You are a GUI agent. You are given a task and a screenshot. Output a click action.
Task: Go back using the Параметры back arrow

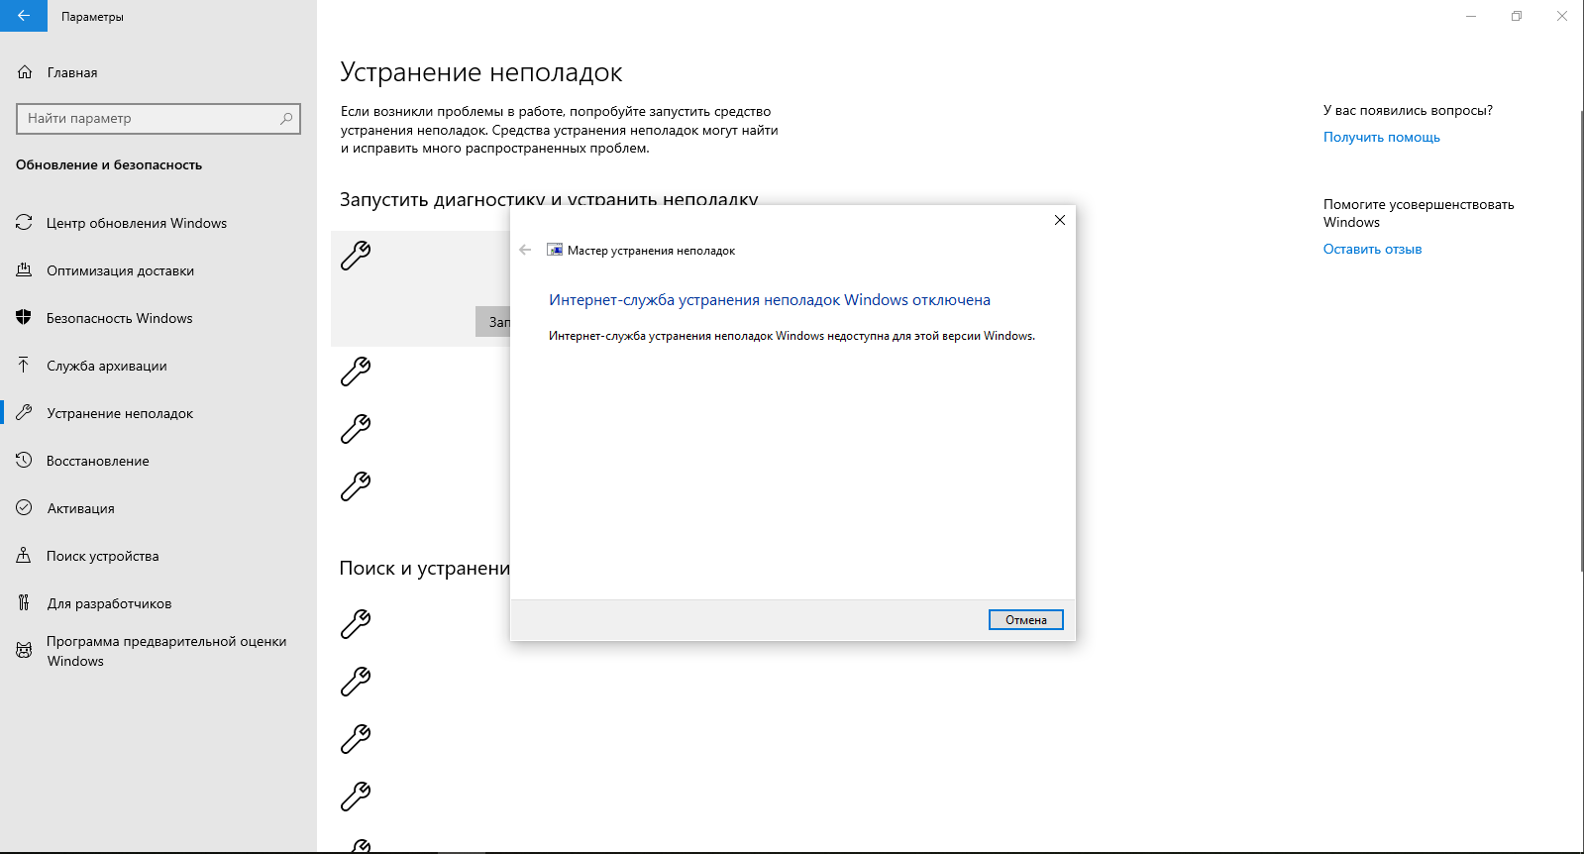tap(24, 16)
